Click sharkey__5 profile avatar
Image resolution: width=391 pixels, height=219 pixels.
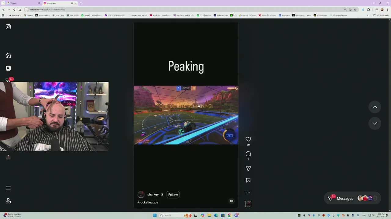tap(141, 195)
